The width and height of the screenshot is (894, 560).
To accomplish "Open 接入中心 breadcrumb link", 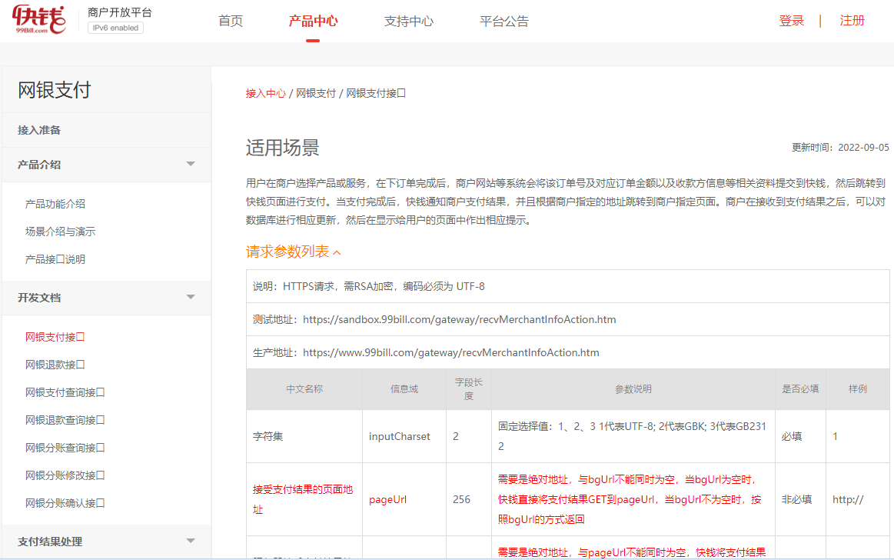I will [266, 94].
